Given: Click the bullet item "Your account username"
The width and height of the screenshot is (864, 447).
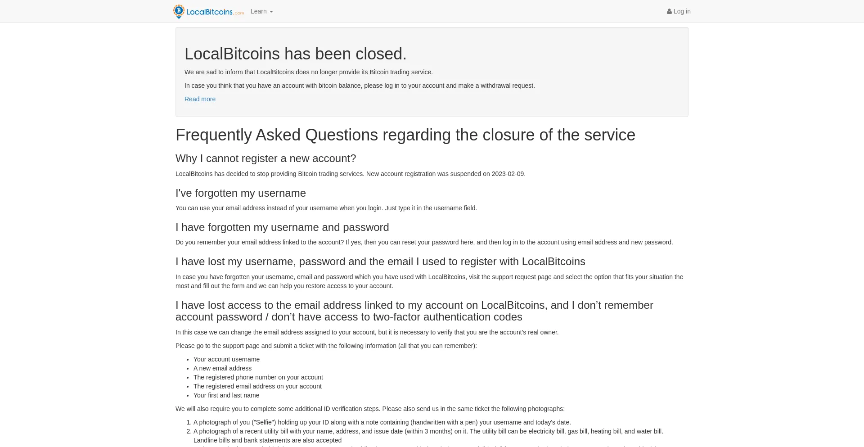Looking at the screenshot, I should tap(226, 359).
